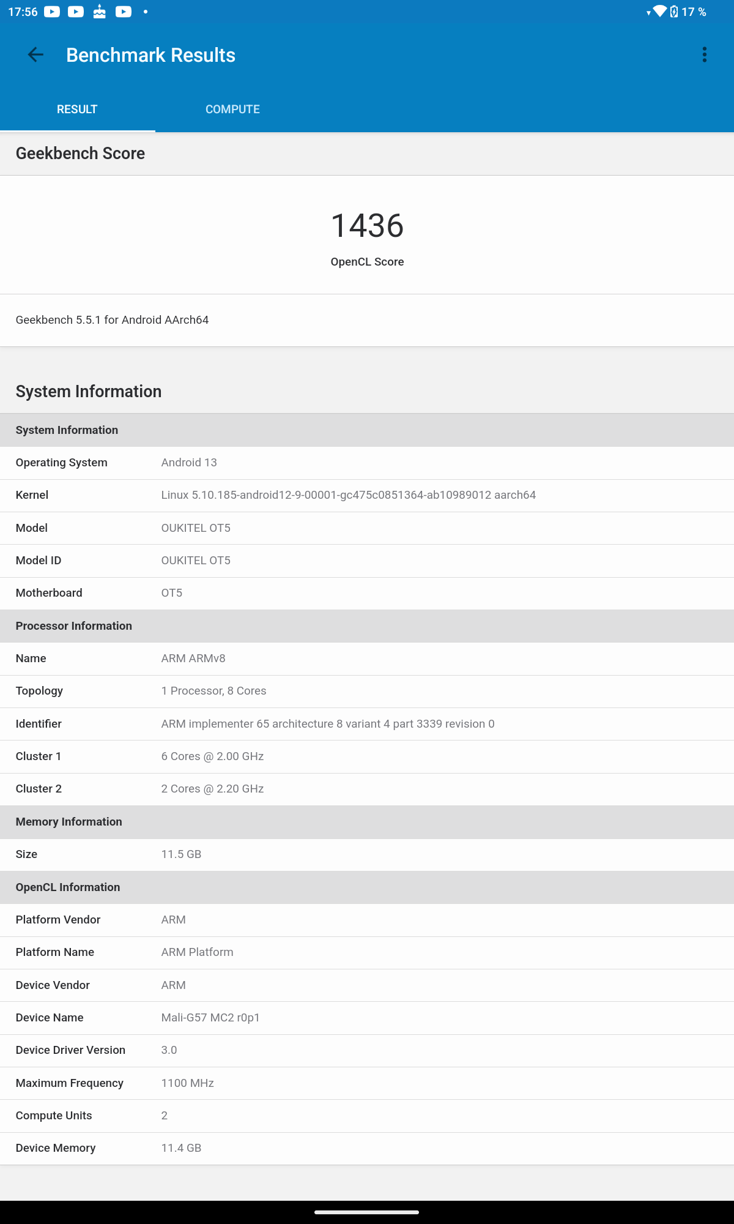Screen dimensions: 734x1224
Task: Tap the 'Device Driver Version' label
Action: click(70, 1050)
